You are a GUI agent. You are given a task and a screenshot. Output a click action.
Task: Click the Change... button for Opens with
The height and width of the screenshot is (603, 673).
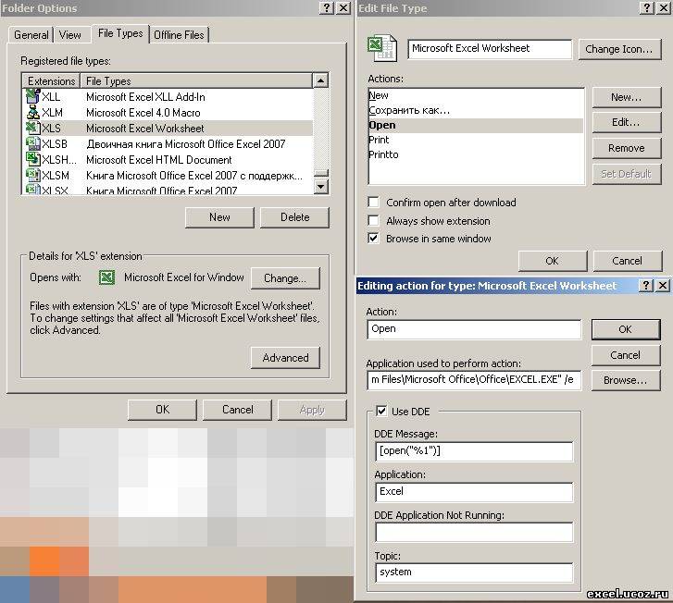[x=285, y=277]
